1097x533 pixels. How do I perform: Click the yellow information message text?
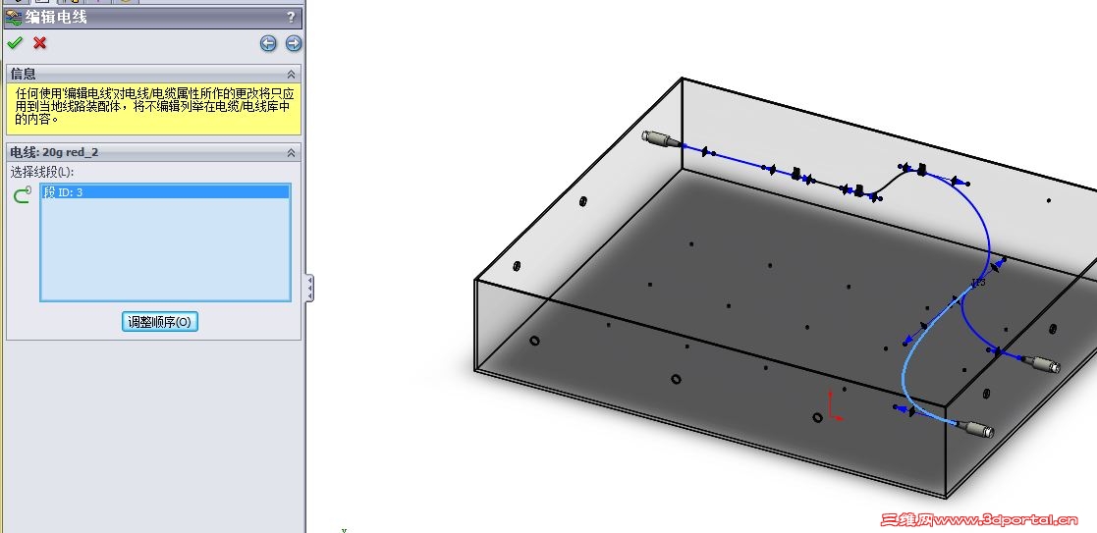153,106
